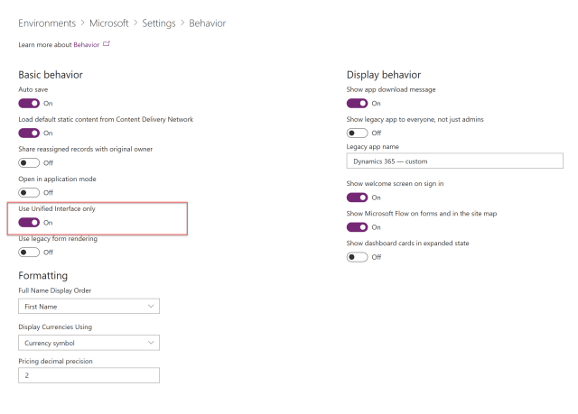Image resolution: width=578 pixels, height=414 pixels.
Task: Expand the Full Name Display Order dropdown
Action: pyautogui.click(x=89, y=307)
